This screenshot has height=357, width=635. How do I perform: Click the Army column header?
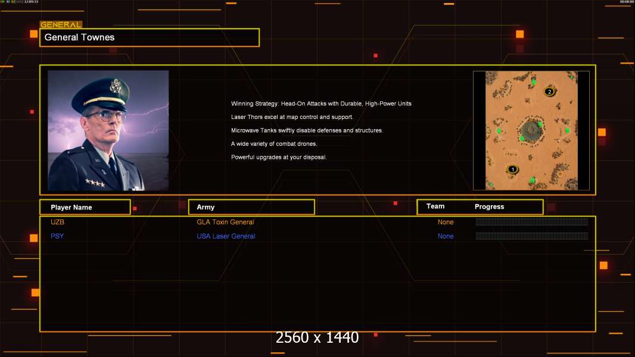(251, 207)
